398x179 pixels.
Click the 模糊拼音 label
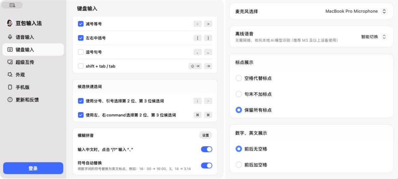[85, 136]
